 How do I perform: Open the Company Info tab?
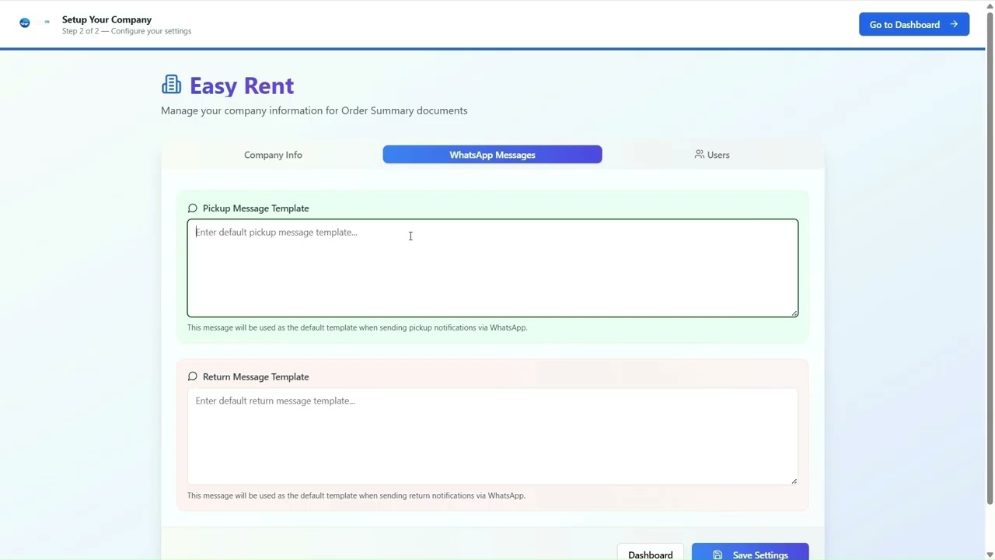273,155
